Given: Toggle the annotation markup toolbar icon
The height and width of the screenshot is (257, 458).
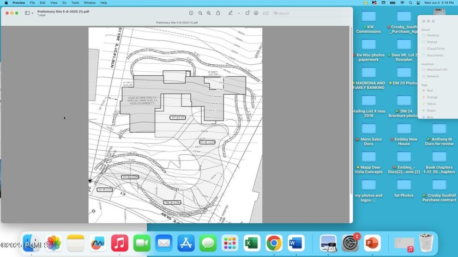Looking at the screenshot, I should (x=256, y=13).
